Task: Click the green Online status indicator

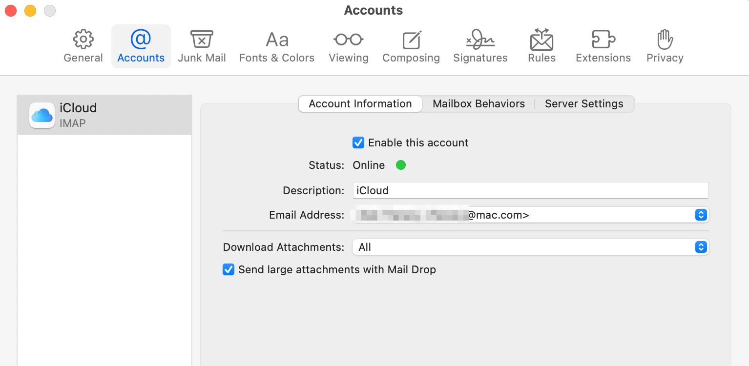Action: pos(401,165)
